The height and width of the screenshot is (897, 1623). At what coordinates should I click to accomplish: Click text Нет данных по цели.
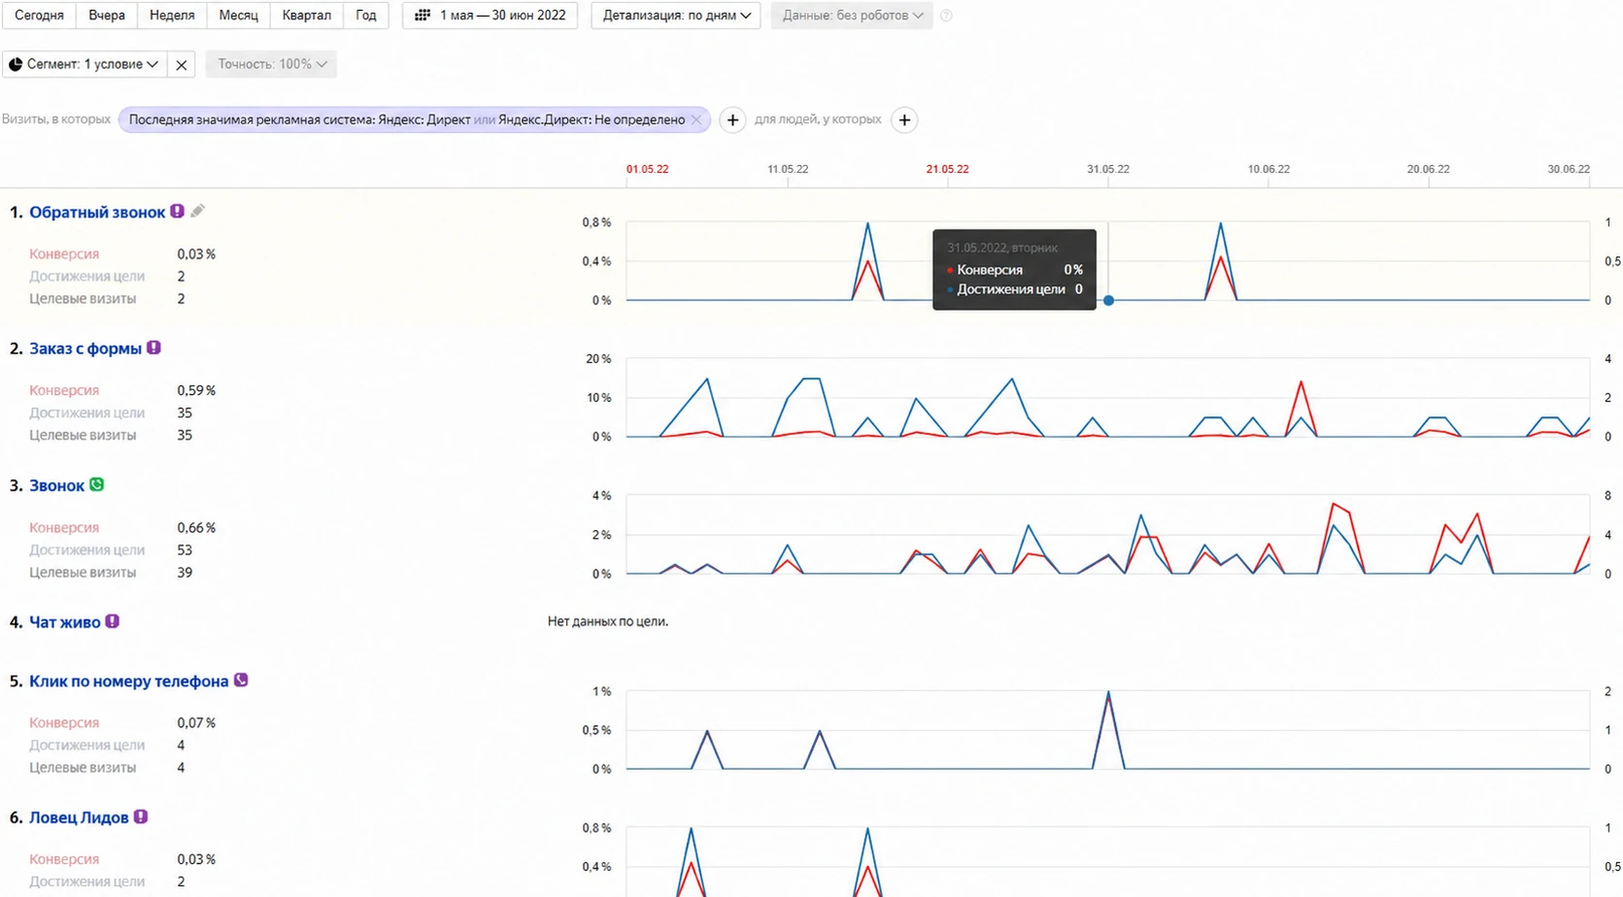[x=608, y=621]
